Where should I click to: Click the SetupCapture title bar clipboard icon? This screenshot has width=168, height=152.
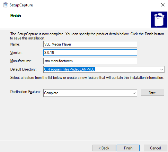click(5, 5)
